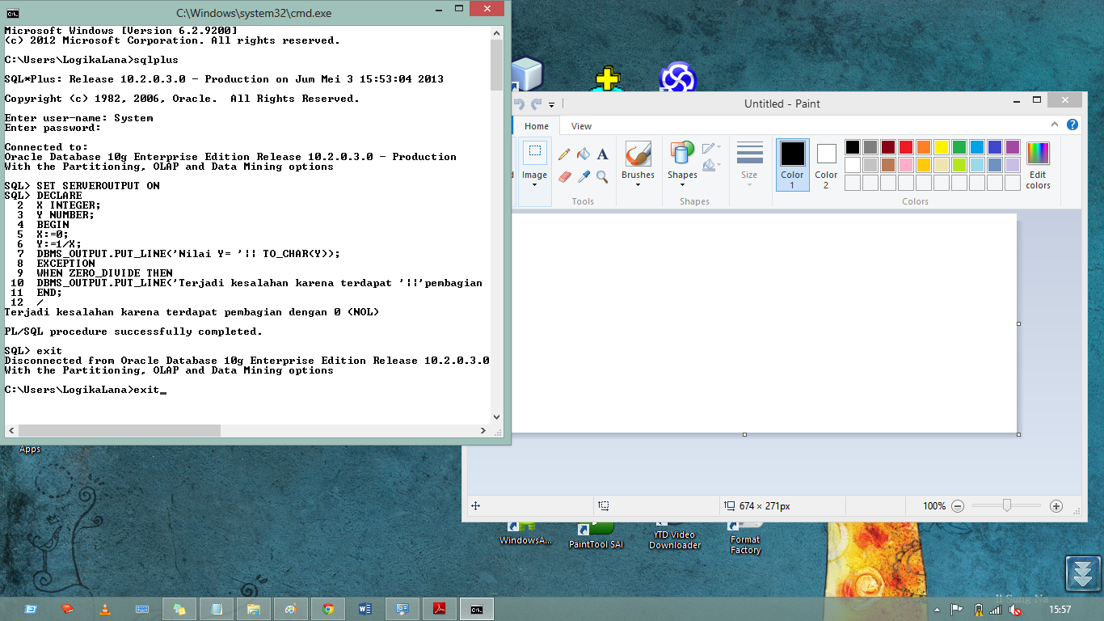Click the network signal tray icon

coord(996,610)
